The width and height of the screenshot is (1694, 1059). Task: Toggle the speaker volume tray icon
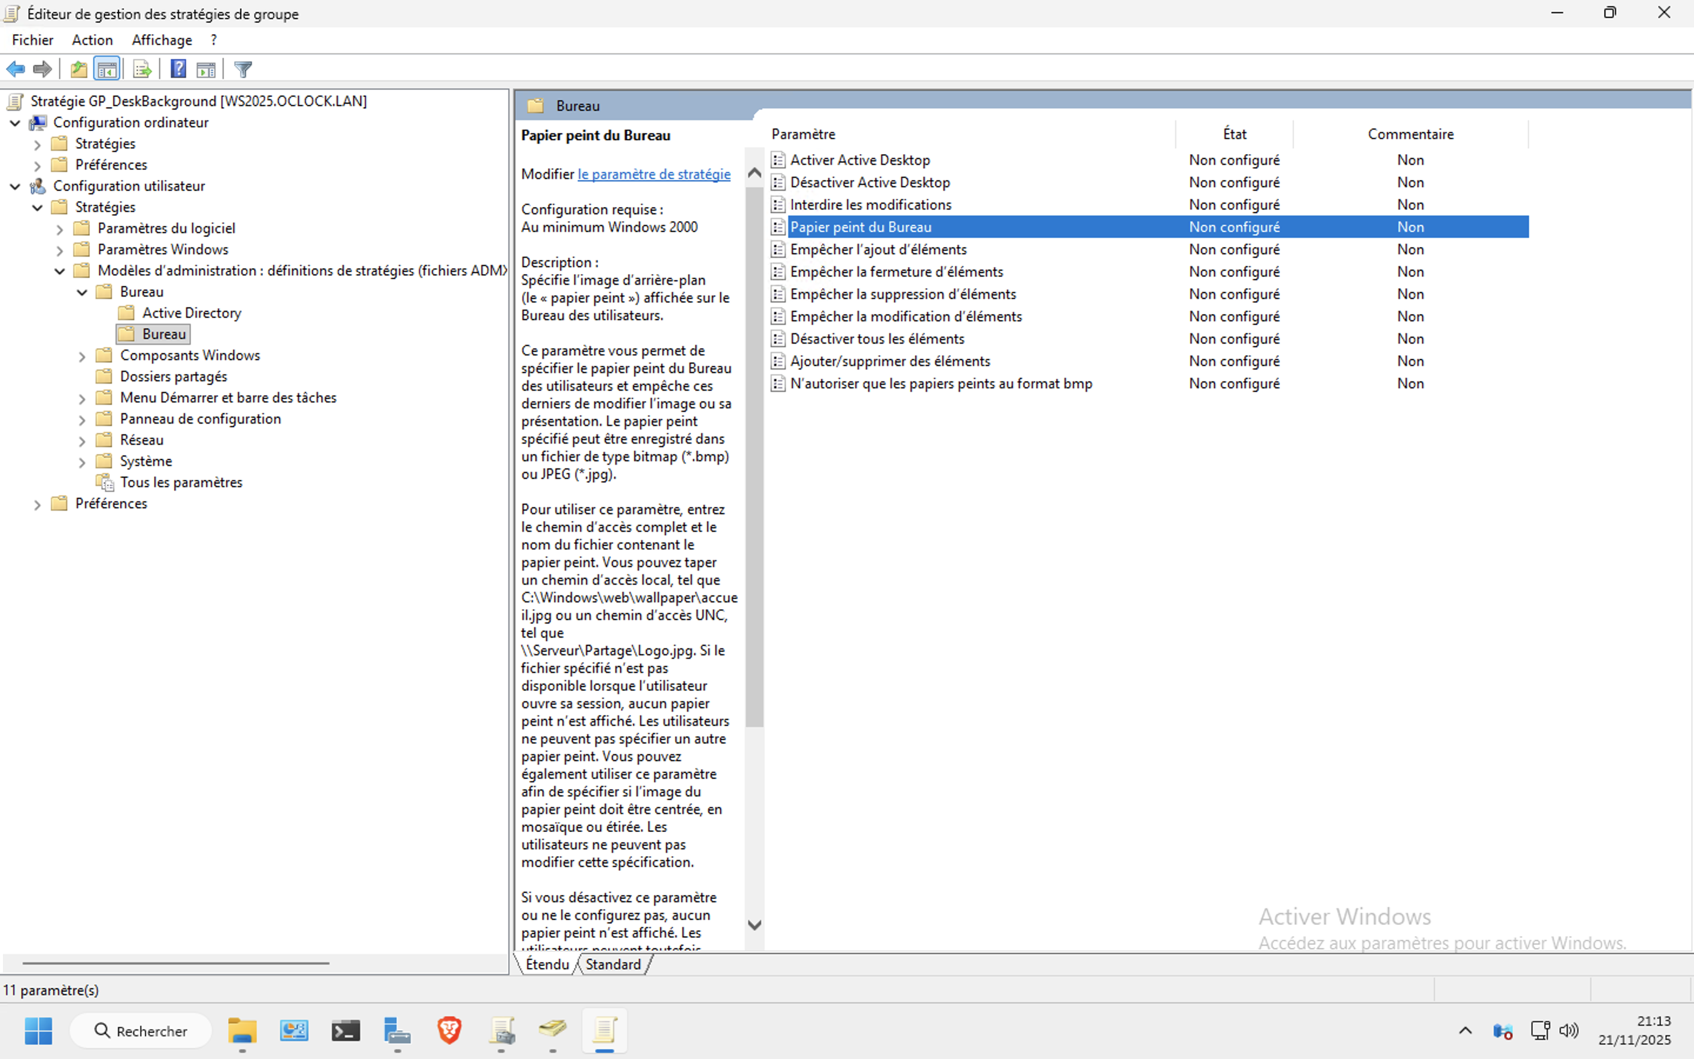click(1569, 1030)
